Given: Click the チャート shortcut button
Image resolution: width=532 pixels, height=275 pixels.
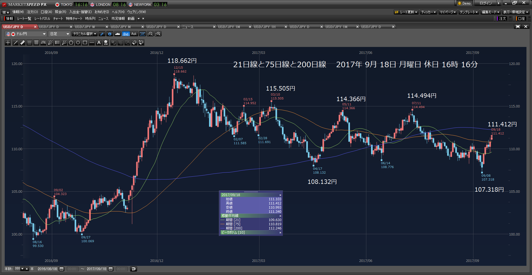Looking at the screenshot, I should [x=58, y=19].
